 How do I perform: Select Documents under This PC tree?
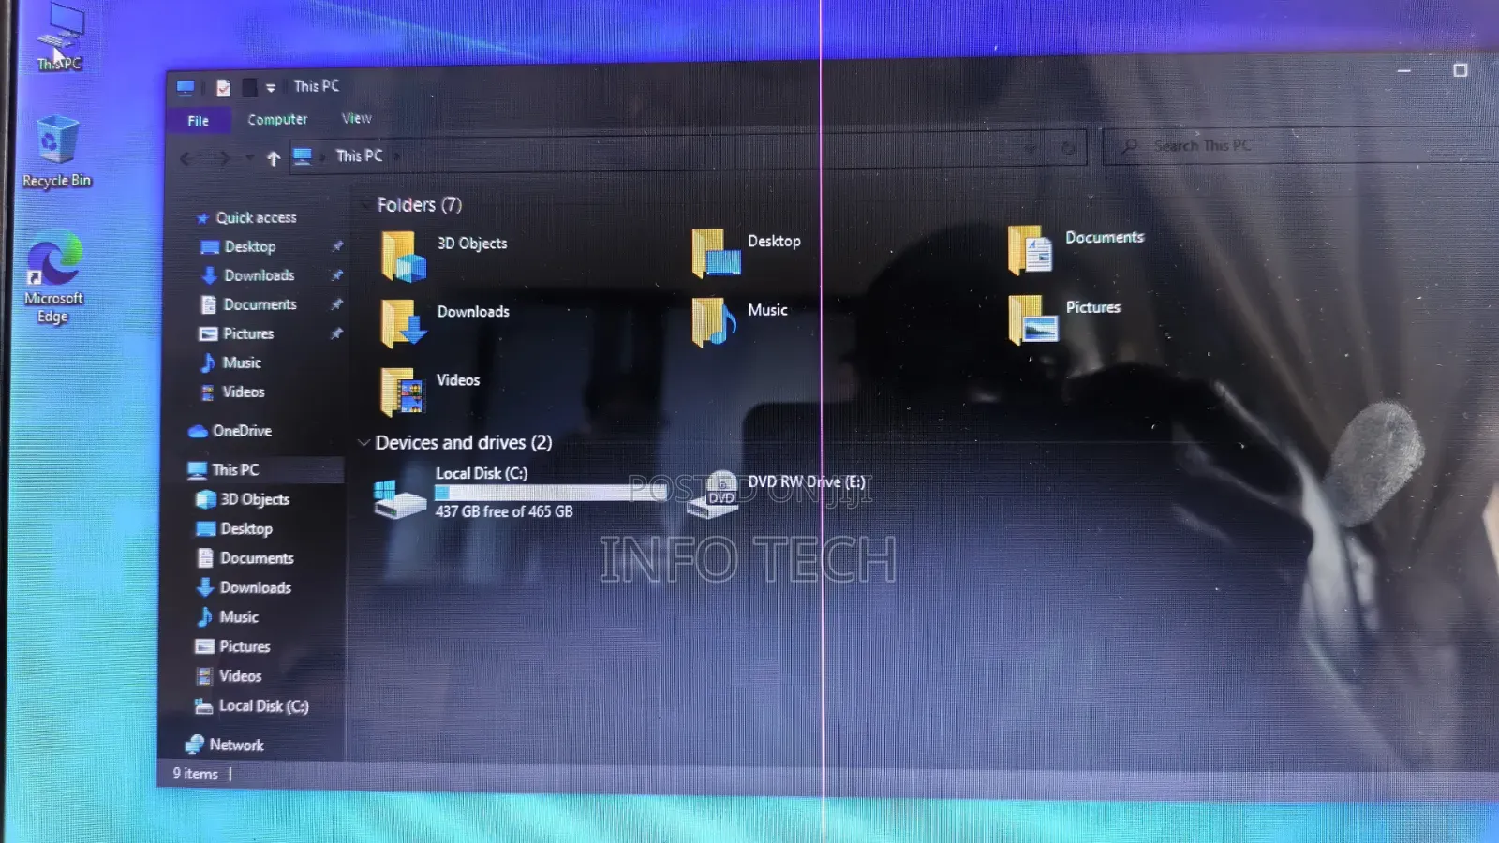click(245, 558)
